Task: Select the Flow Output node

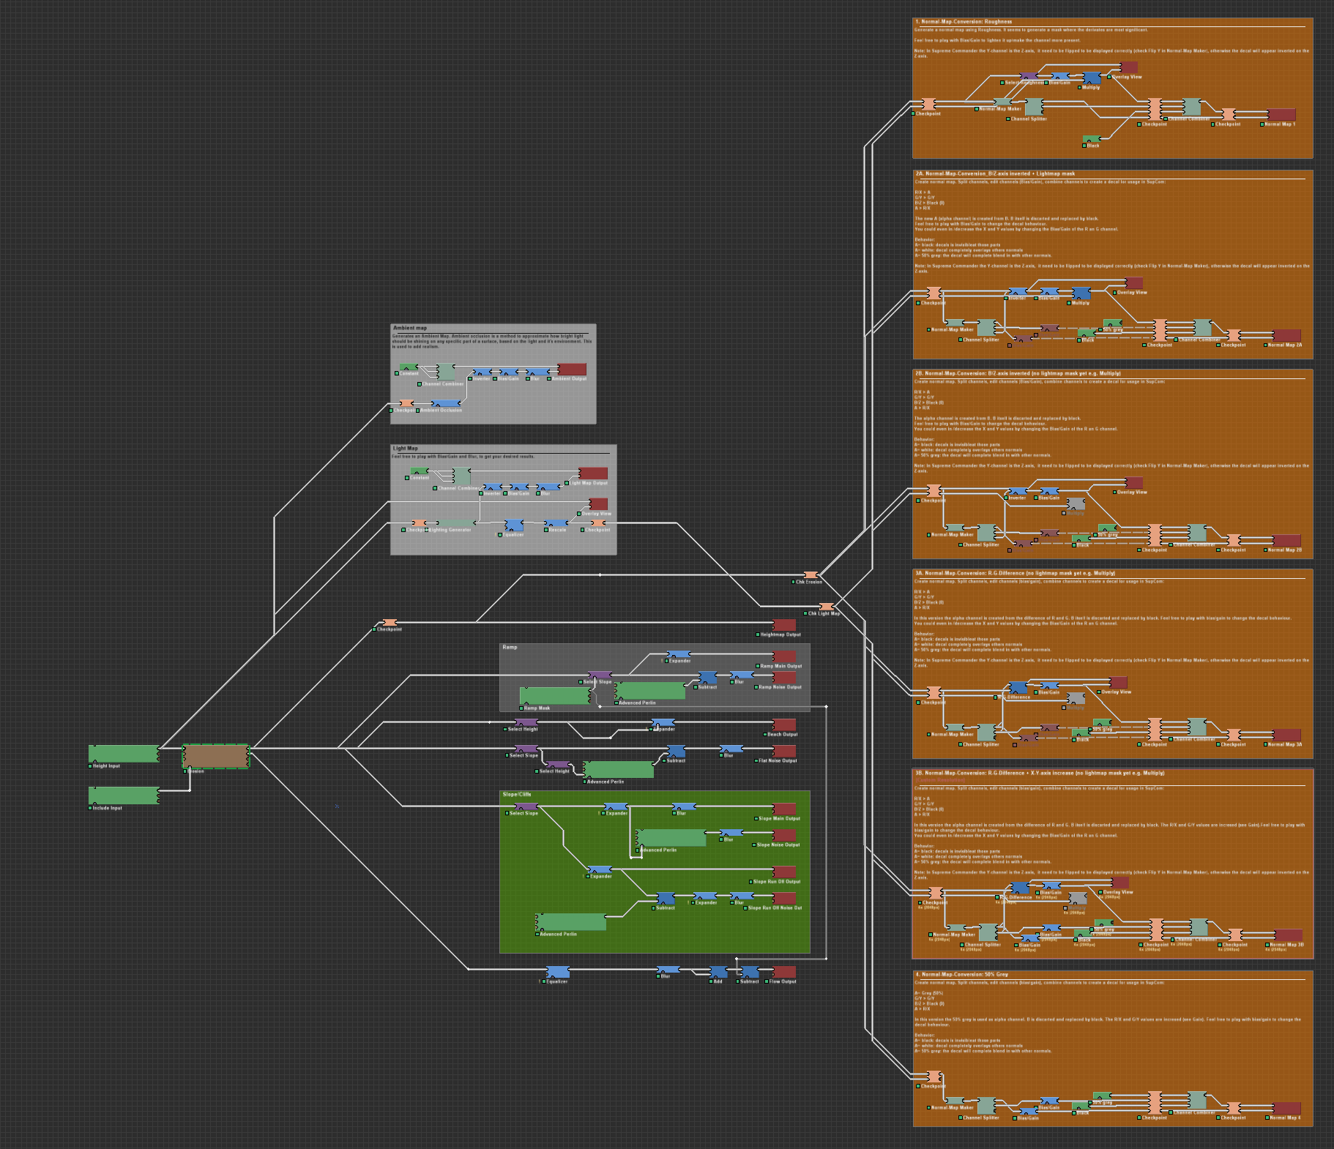Action: (785, 972)
